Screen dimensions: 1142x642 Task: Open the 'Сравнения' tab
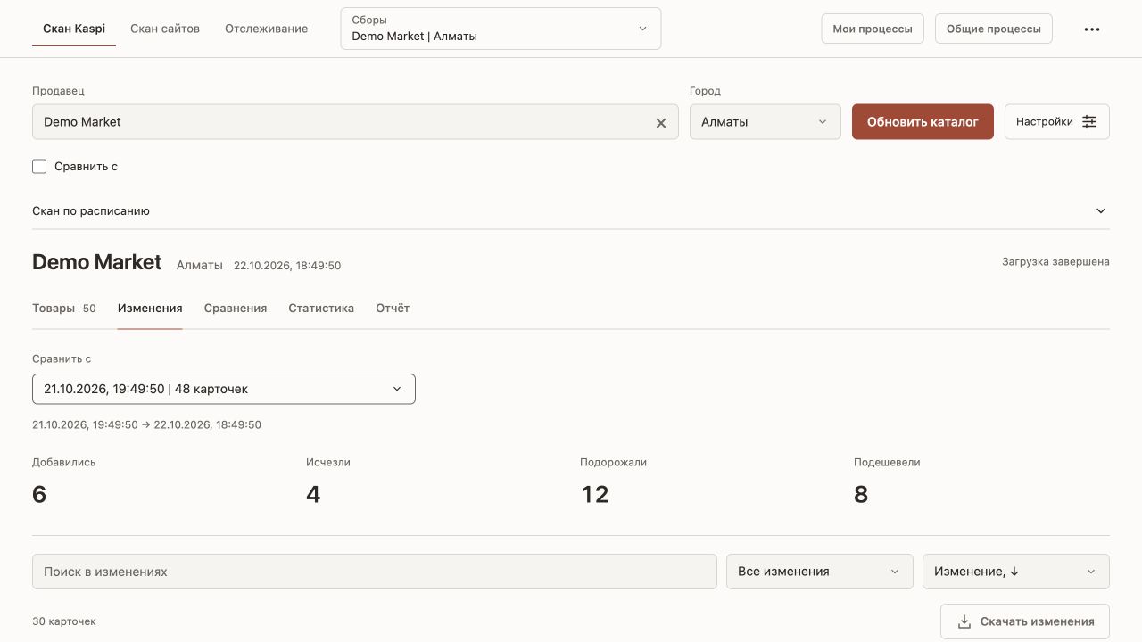pos(236,309)
